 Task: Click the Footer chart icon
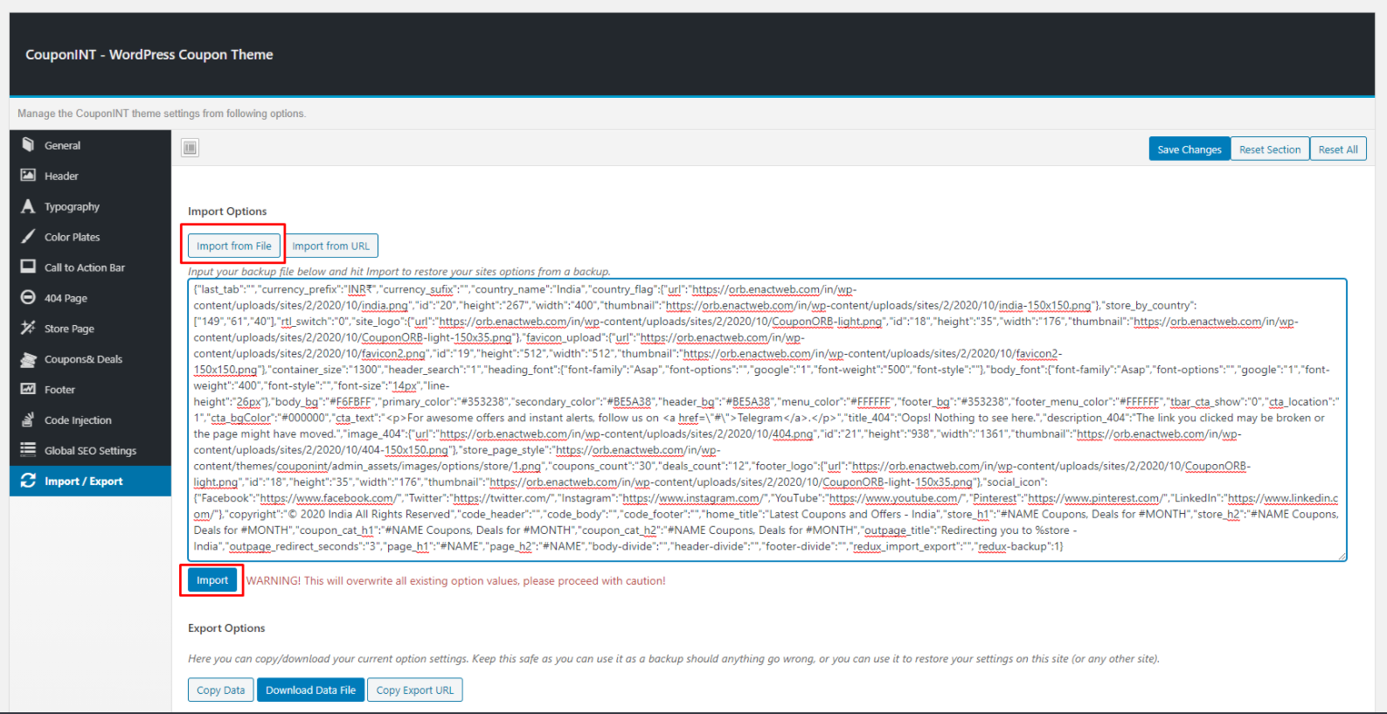(28, 390)
